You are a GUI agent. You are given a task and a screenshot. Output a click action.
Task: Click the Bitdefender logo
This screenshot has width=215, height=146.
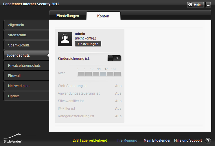point(12,138)
